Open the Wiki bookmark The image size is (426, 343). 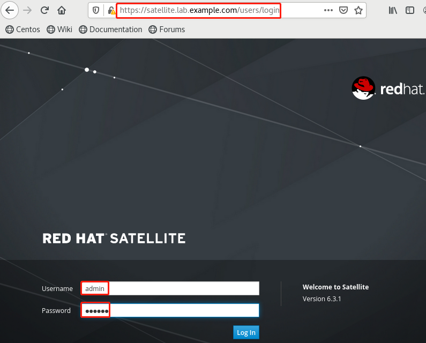pyautogui.click(x=59, y=29)
